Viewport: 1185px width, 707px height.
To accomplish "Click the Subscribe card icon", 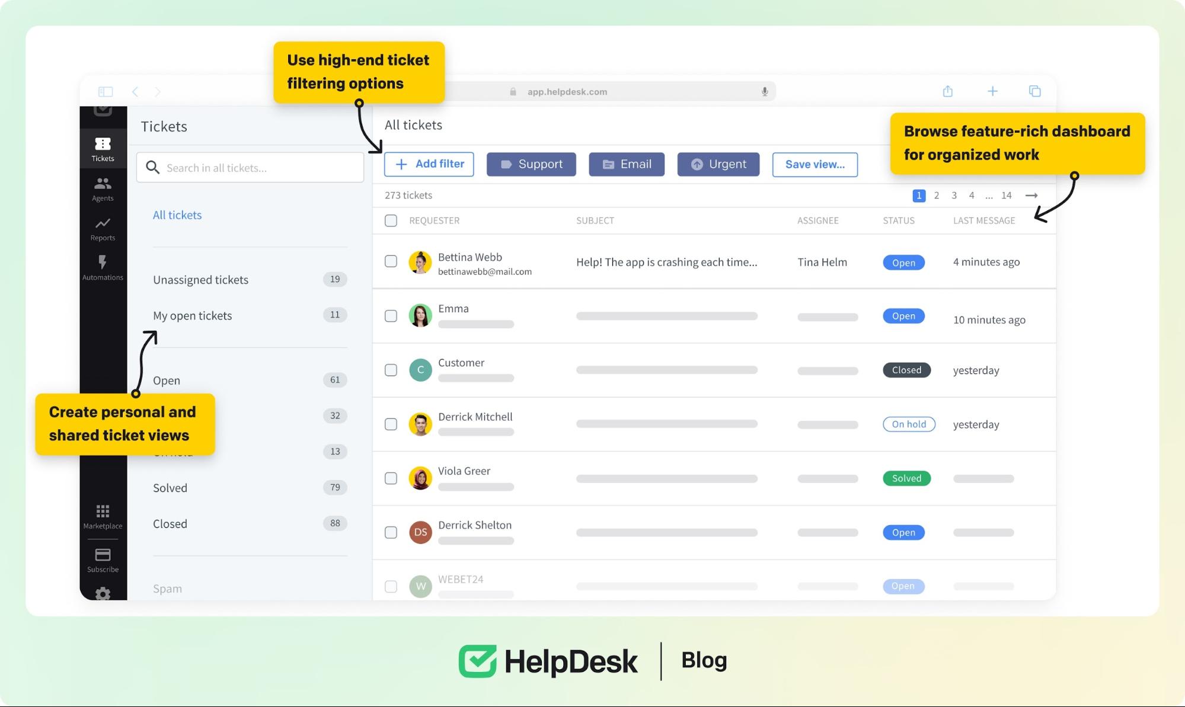I will [x=103, y=555].
